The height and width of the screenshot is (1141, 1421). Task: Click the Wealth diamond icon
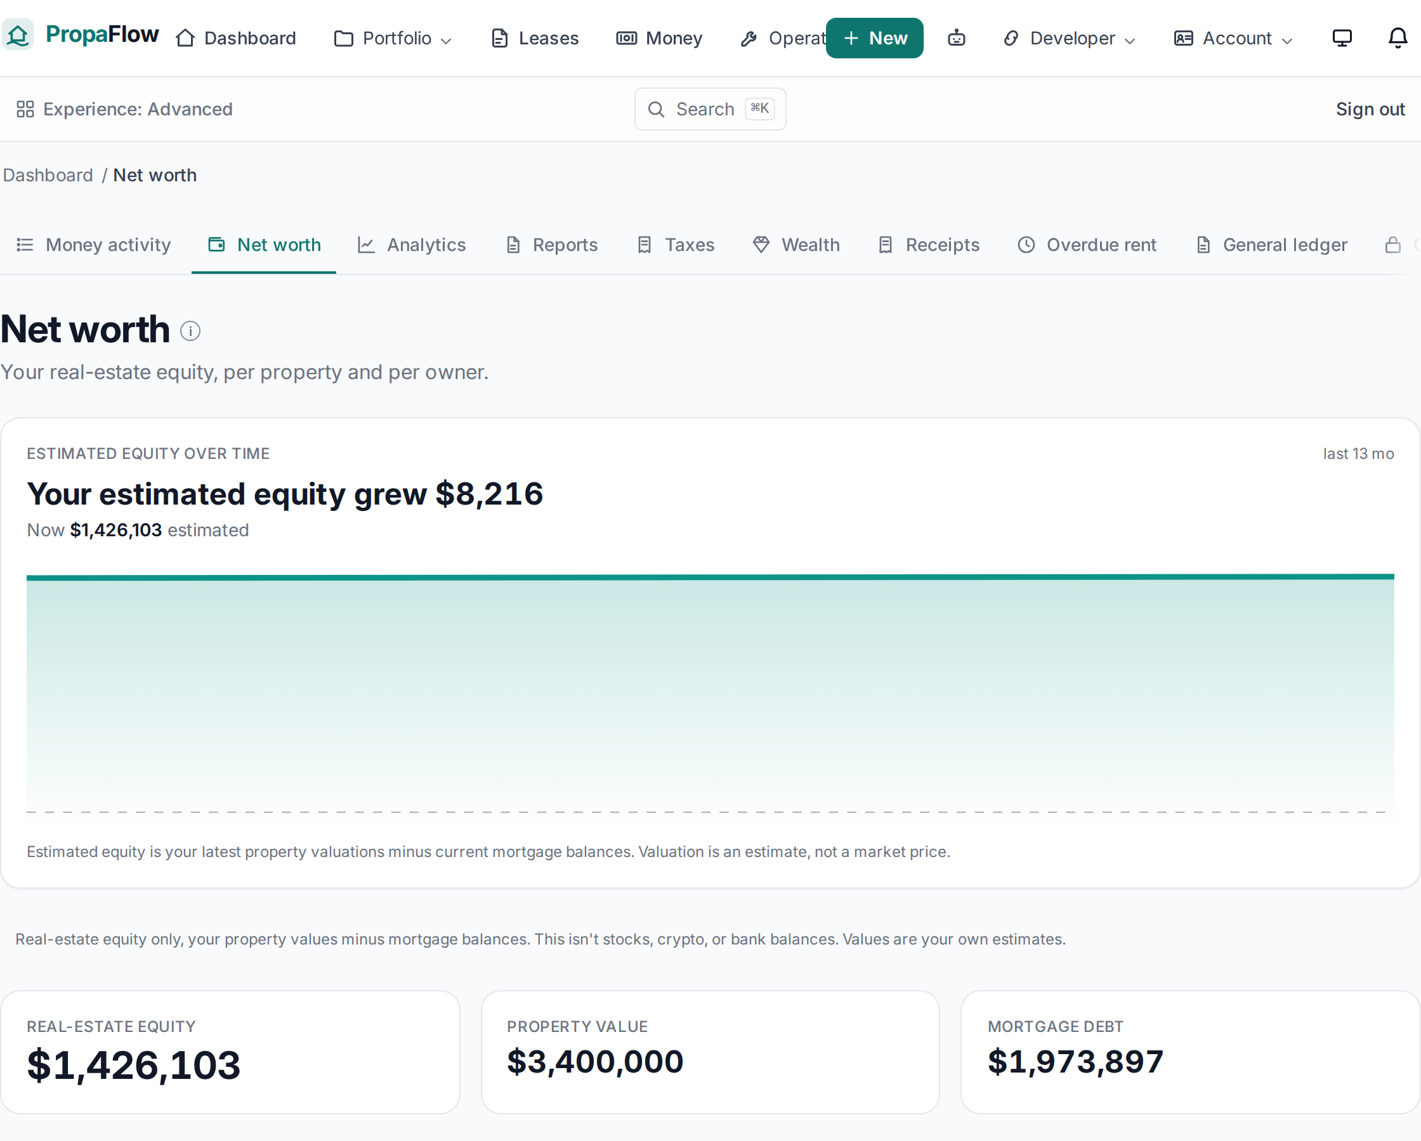pyautogui.click(x=761, y=245)
